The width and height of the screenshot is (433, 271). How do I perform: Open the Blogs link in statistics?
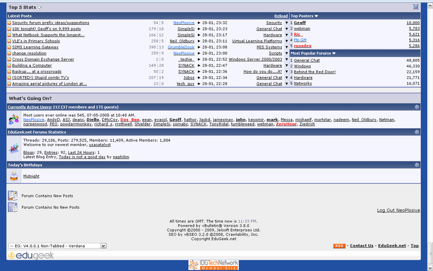tap(29, 152)
